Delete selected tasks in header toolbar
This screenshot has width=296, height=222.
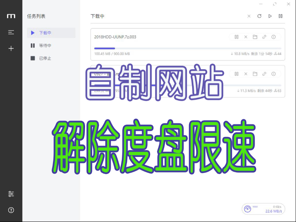249,16
